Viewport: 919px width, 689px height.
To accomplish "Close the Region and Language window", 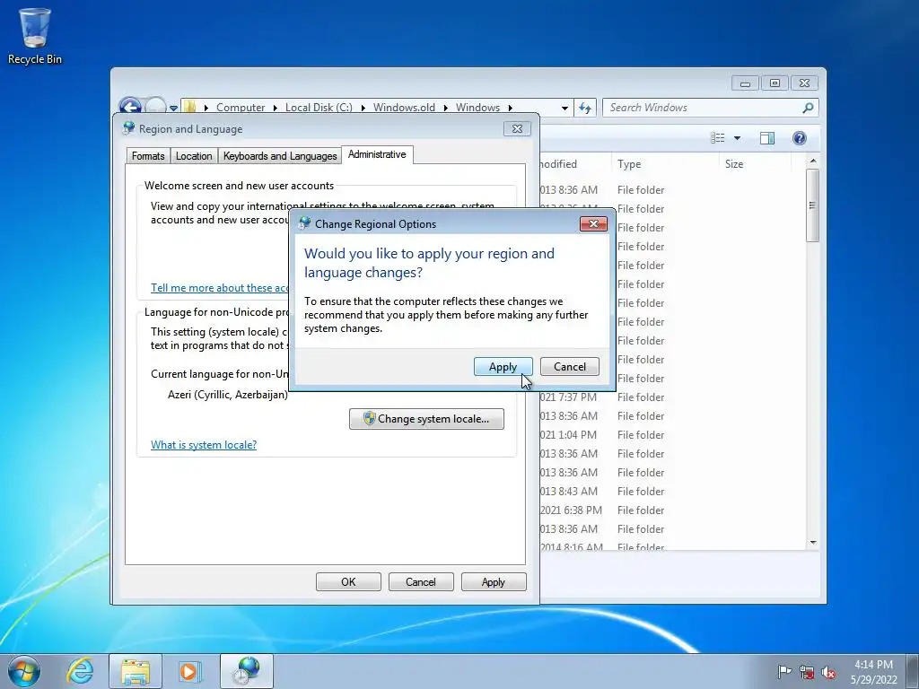I will pos(517,129).
